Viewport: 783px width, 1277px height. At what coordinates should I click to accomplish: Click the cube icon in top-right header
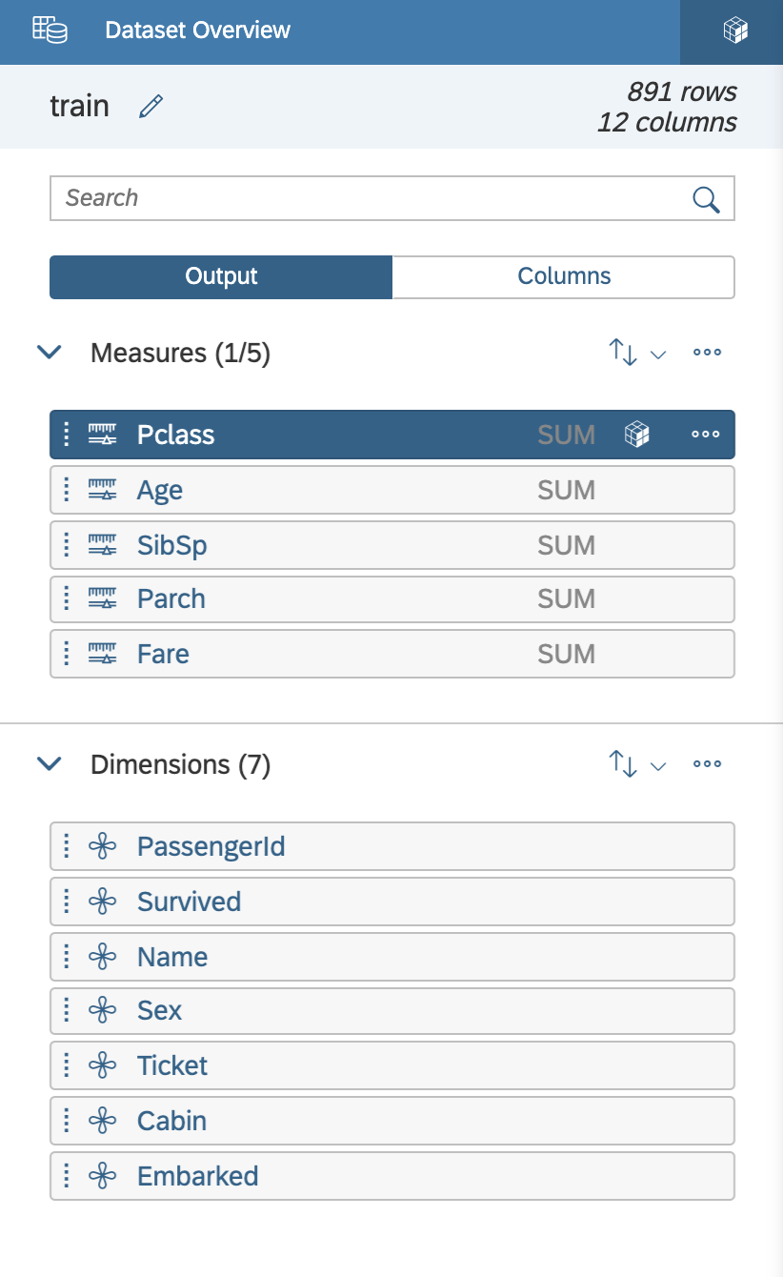(x=734, y=30)
